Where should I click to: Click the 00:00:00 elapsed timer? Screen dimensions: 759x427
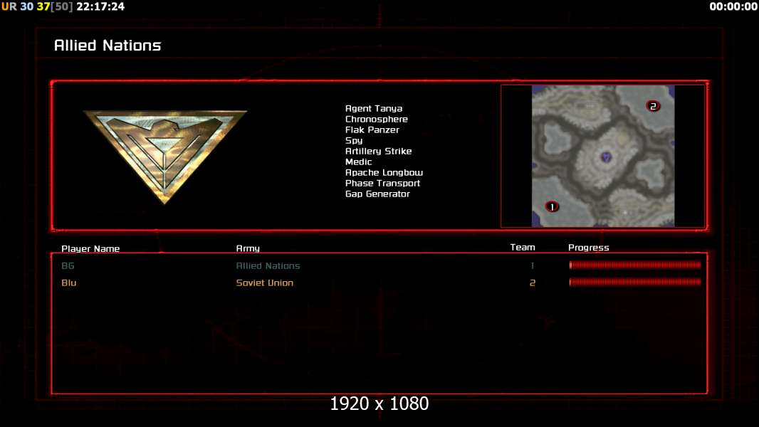pos(733,6)
